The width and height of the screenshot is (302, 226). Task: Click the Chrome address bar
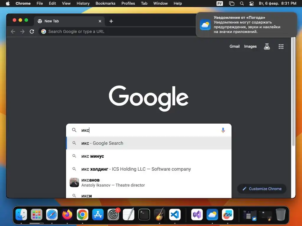coord(117,31)
